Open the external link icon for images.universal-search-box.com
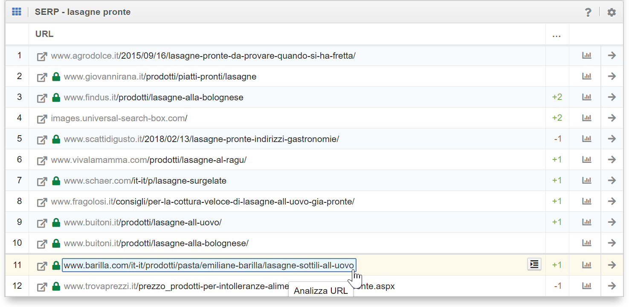This screenshot has width=629, height=307. (42, 119)
